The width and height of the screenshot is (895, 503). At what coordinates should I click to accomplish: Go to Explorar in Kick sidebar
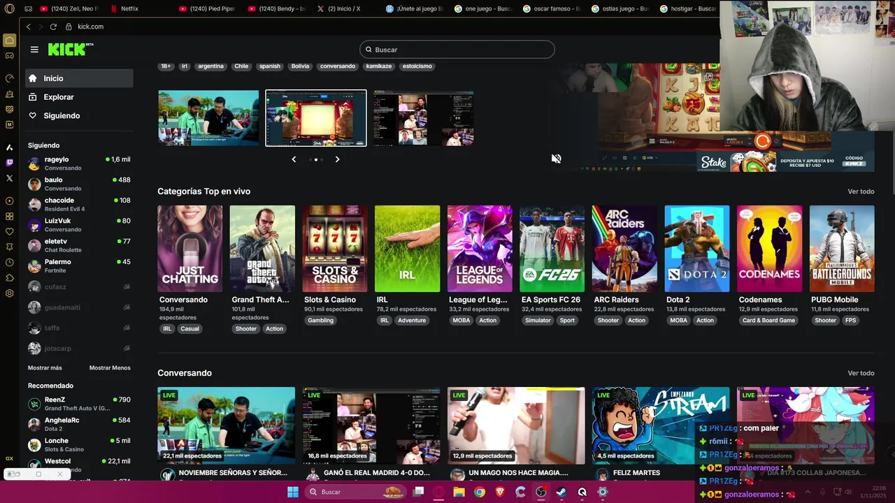pos(79,97)
